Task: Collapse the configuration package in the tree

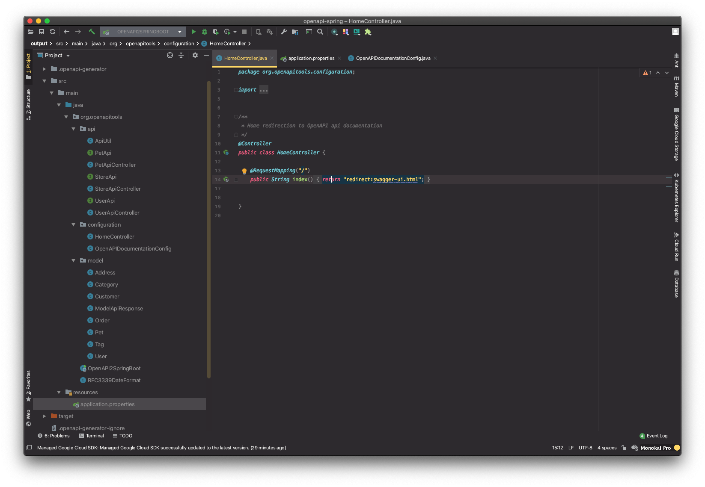Action: tap(73, 224)
